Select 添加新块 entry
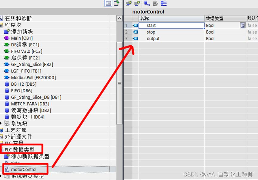 [x=22, y=31]
